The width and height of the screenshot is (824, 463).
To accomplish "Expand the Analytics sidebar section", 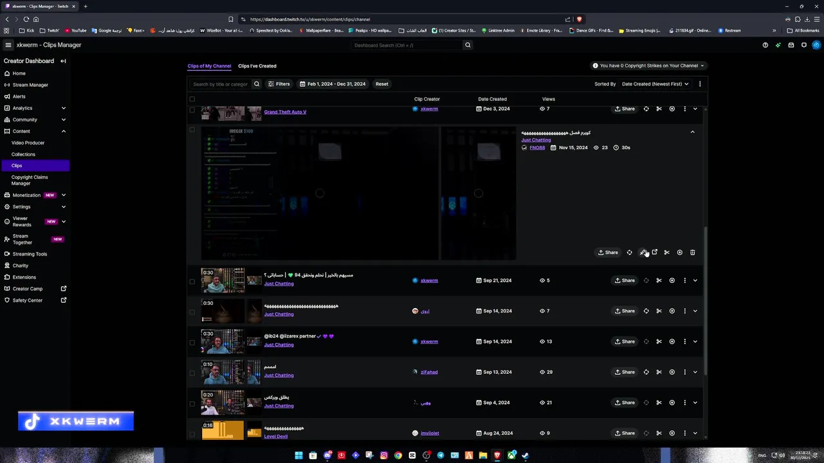I will pos(63,108).
